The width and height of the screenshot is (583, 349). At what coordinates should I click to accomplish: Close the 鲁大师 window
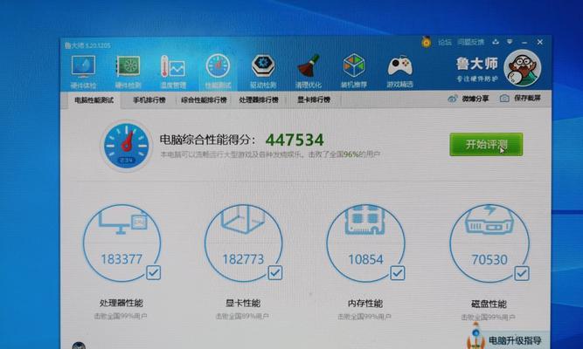540,43
